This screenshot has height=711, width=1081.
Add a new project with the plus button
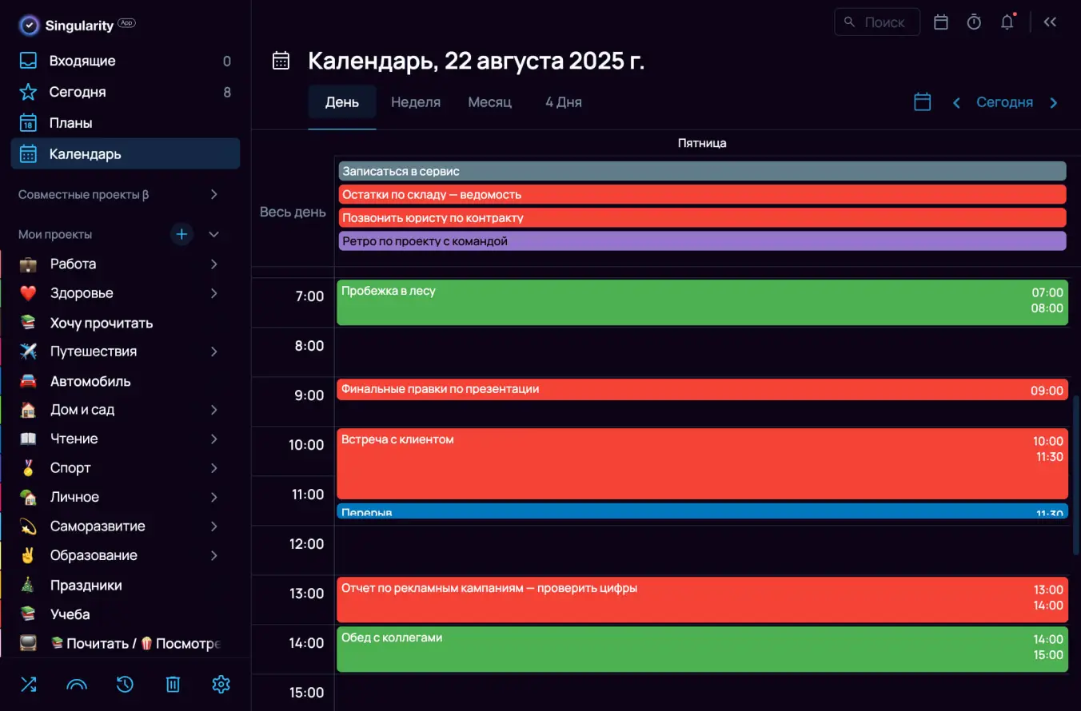[x=181, y=234]
